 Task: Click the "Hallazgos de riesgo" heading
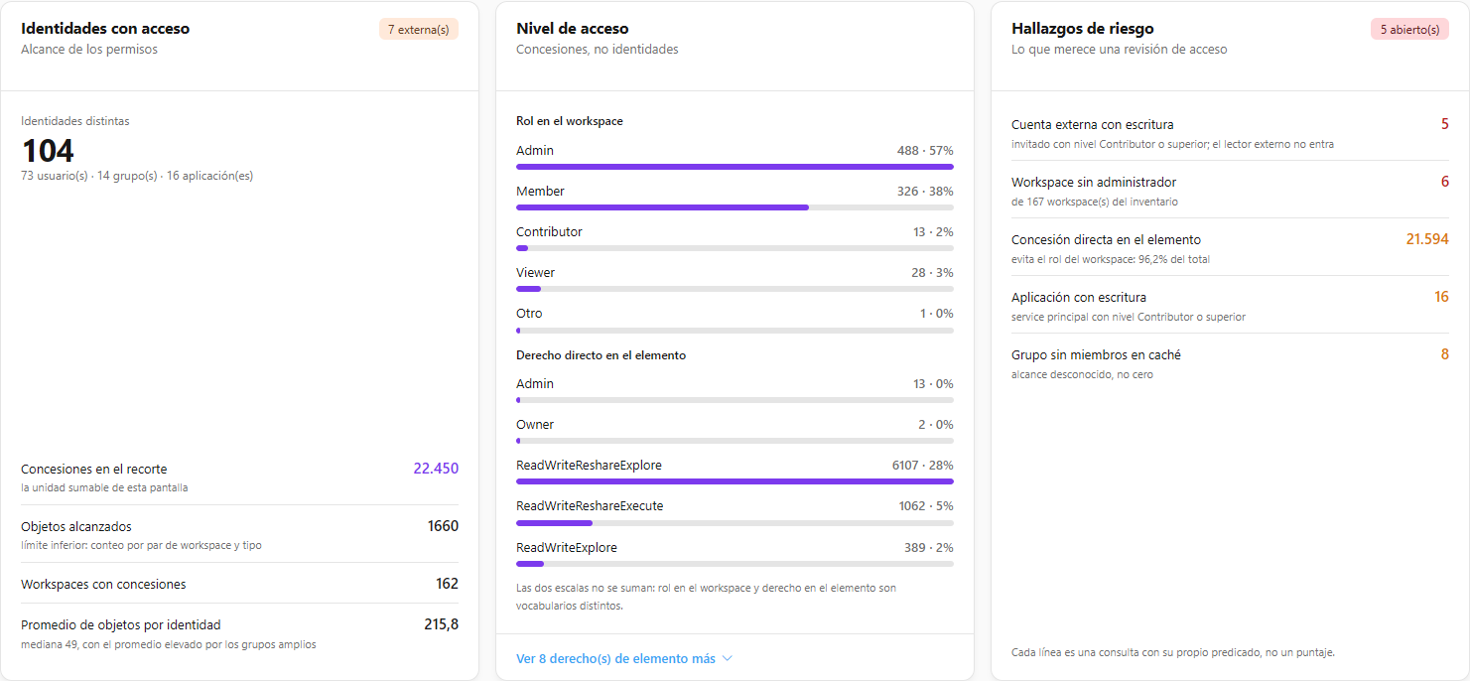(x=1083, y=29)
